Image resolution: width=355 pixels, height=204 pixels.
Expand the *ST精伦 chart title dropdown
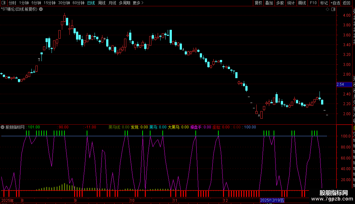click(x=41, y=9)
